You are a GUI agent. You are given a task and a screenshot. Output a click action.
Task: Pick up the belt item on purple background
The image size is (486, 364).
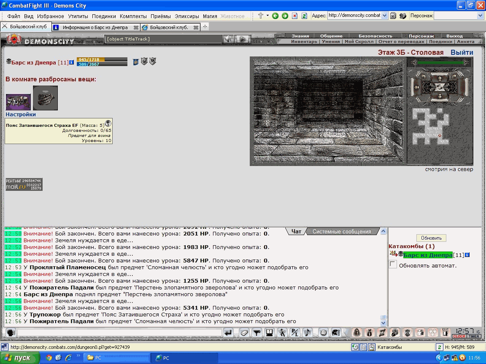18,102
